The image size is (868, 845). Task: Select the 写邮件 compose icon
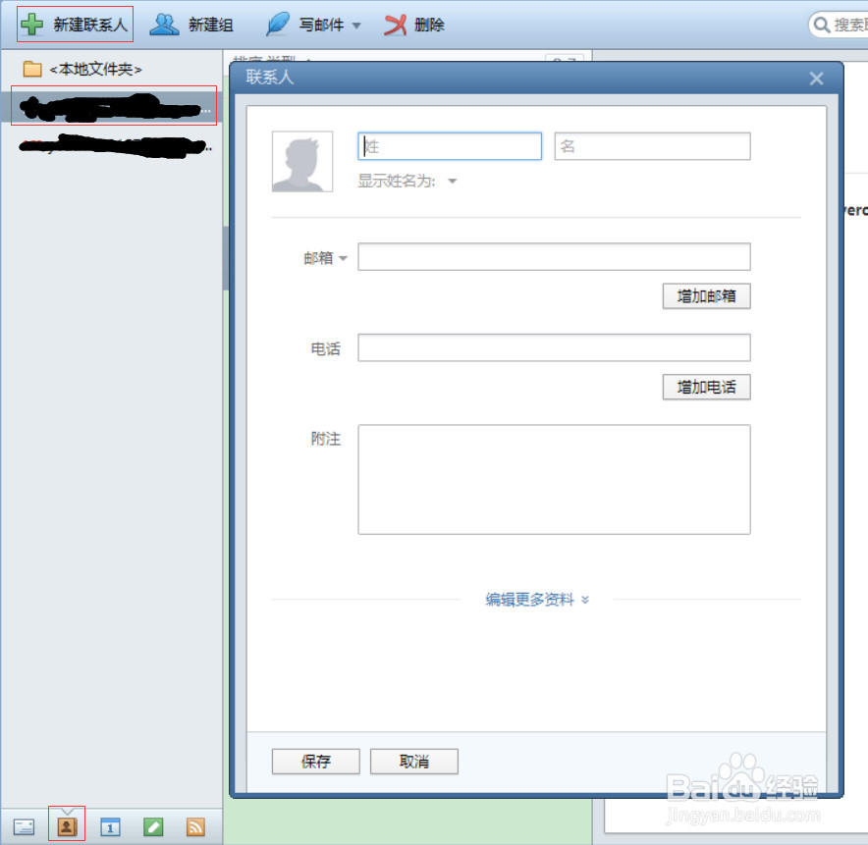[x=277, y=24]
